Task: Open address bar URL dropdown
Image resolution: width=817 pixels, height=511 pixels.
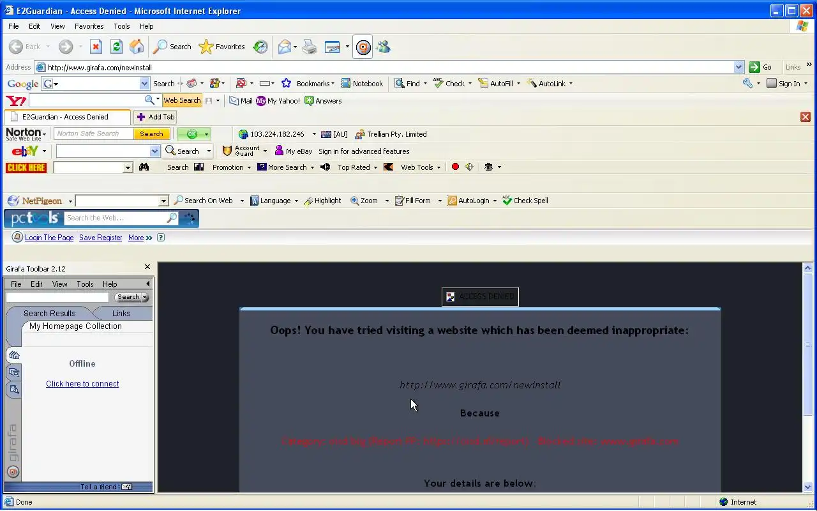Action: 738,67
